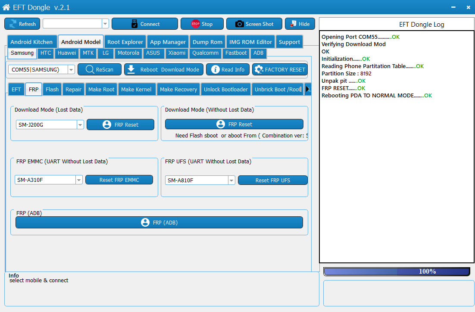Select the Xiaomi brand tab
Screen dimensions: 475x312
click(x=177, y=53)
